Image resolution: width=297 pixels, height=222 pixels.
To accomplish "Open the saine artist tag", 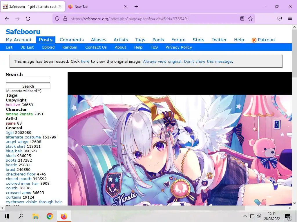I will click(x=11, y=123).
